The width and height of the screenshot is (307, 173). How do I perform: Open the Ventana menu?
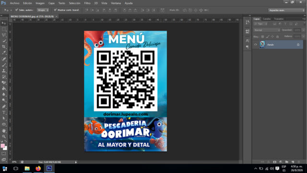(x=116, y=3)
